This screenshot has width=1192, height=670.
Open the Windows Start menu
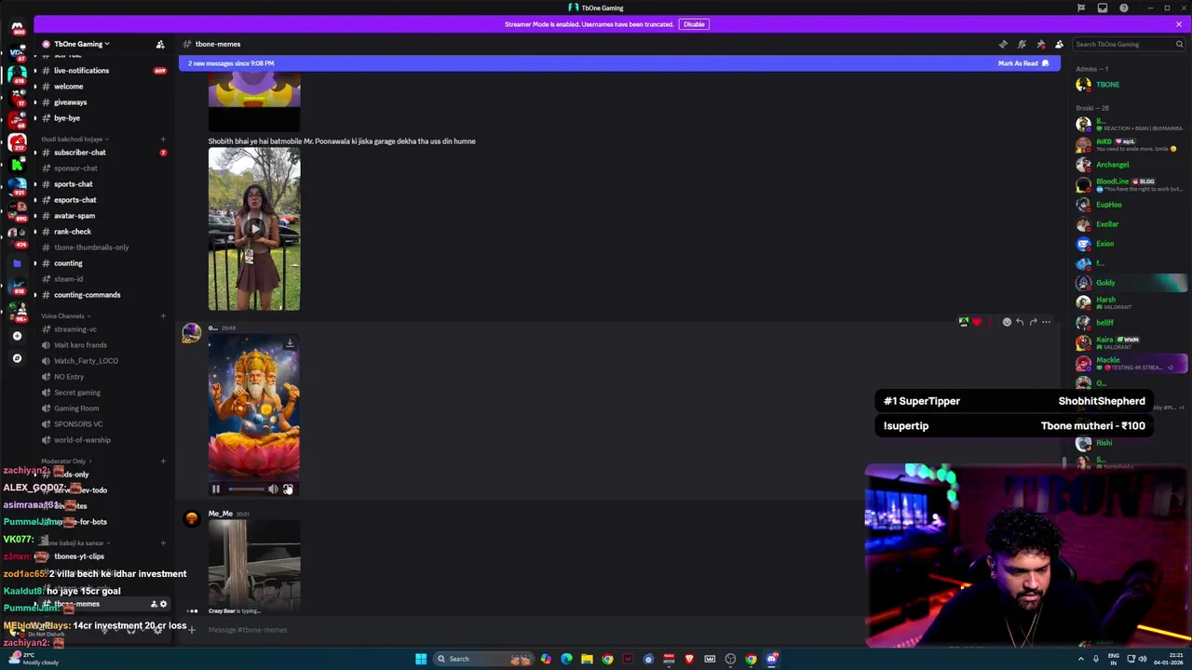click(421, 659)
